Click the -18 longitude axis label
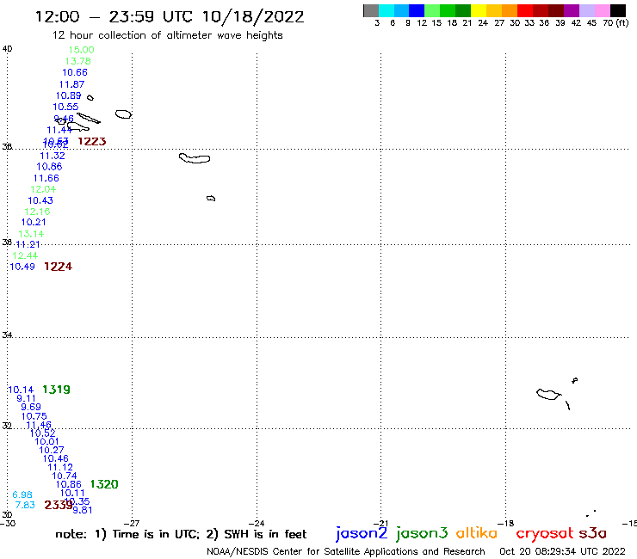This screenshot has width=637, height=559. (506, 524)
